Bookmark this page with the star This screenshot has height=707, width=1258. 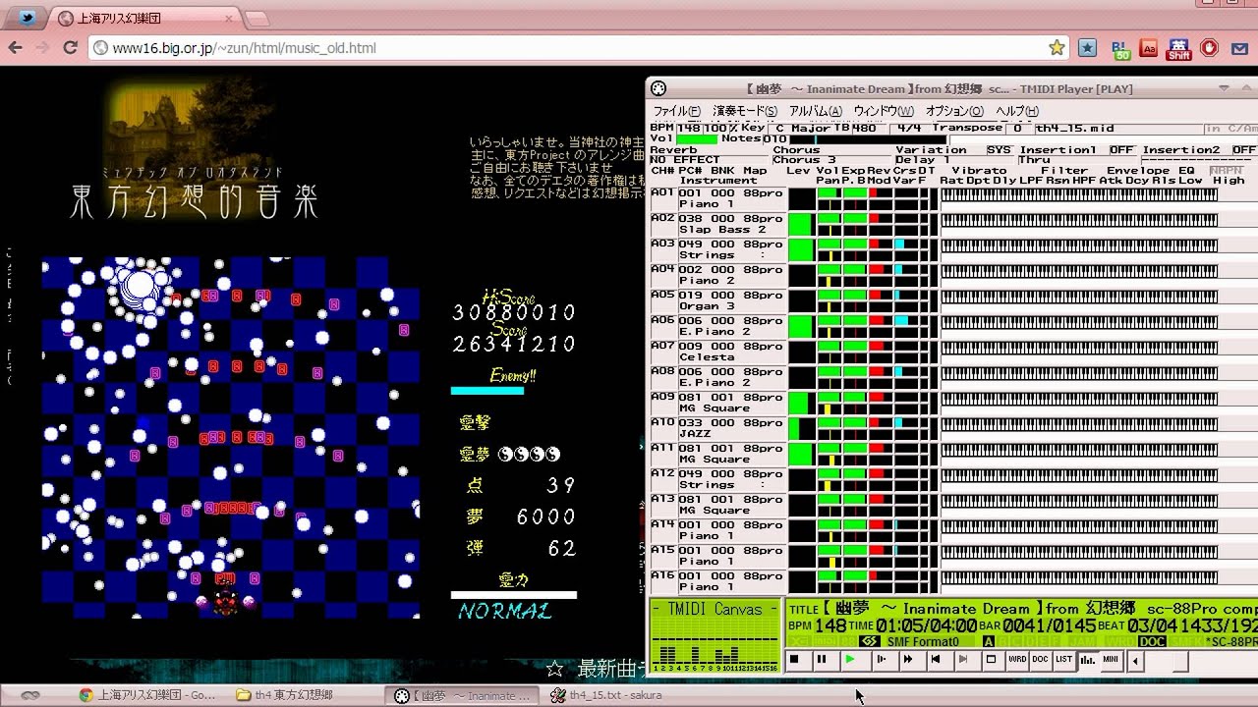1057,47
